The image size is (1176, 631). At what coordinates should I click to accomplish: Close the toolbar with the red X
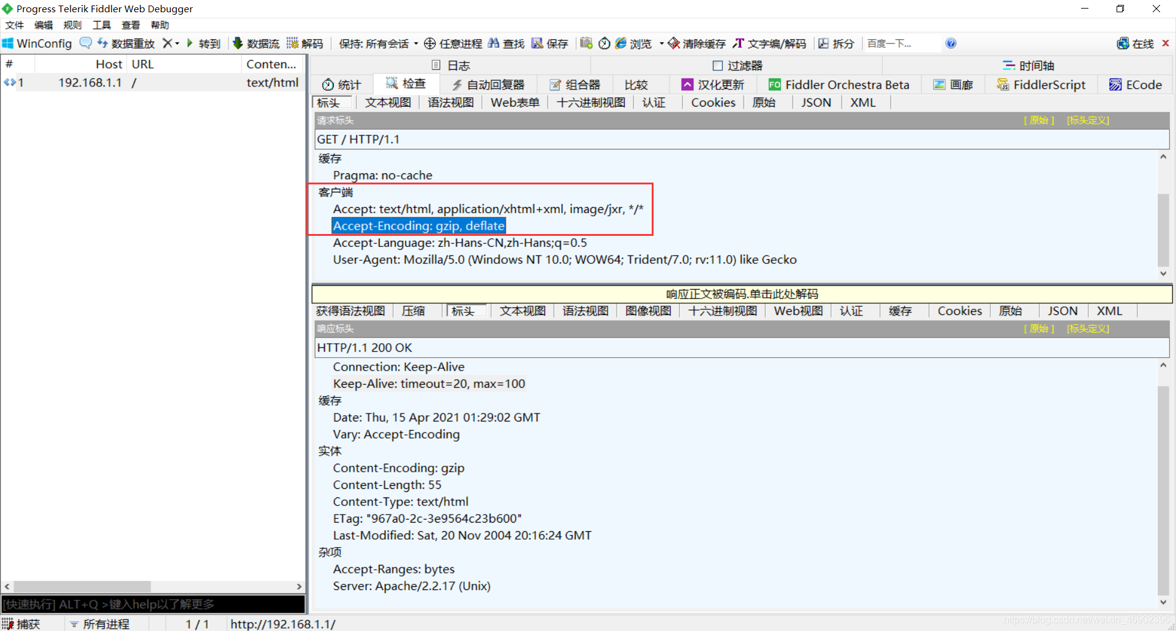coord(1166,43)
